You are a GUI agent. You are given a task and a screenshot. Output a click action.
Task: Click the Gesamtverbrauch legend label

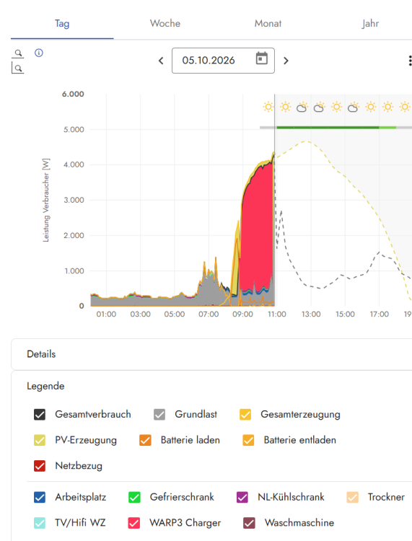click(93, 414)
